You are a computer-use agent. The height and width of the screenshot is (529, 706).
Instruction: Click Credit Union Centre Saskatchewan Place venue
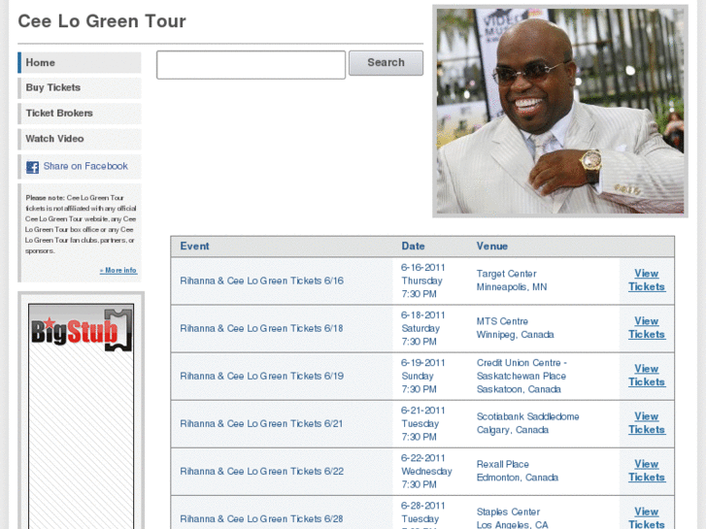coord(521,376)
